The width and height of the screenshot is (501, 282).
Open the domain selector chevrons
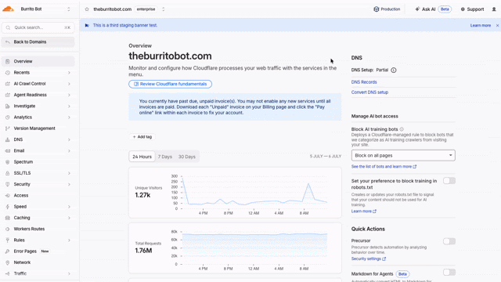point(164,9)
